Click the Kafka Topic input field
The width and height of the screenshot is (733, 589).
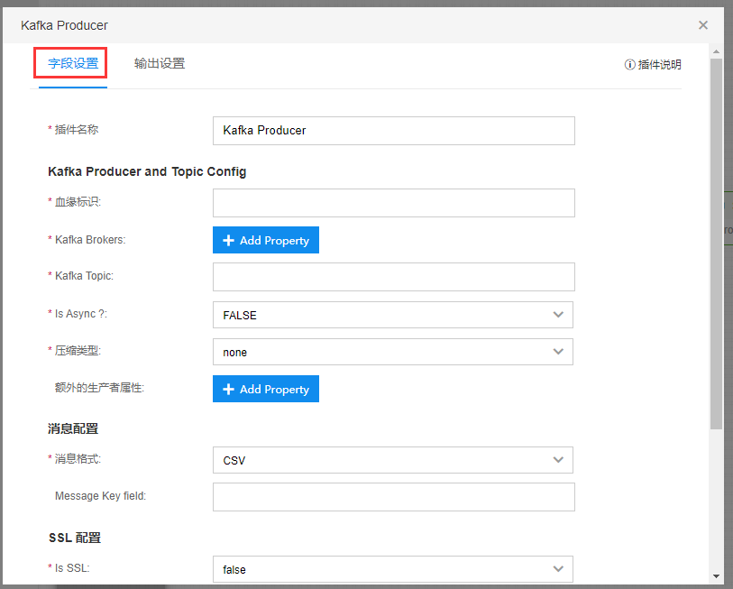point(394,277)
